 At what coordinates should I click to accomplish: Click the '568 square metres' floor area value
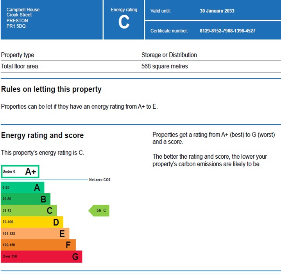pyautogui.click(x=165, y=66)
